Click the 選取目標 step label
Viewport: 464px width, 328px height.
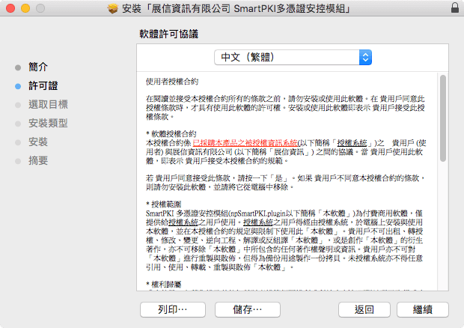[x=48, y=105]
